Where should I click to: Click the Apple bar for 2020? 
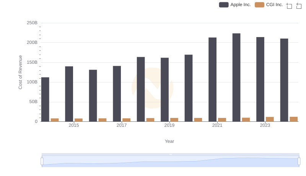coord(189,88)
